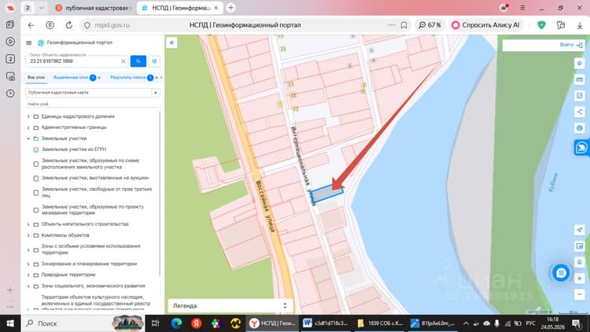Click the geolocation arrow icon on map
Viewport: 590px width, 332px height.
point(580,230)
